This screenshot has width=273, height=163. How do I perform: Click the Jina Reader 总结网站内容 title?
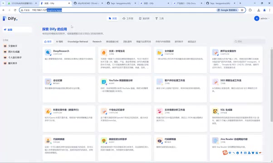pyautogui.click(x=234, y=139)
